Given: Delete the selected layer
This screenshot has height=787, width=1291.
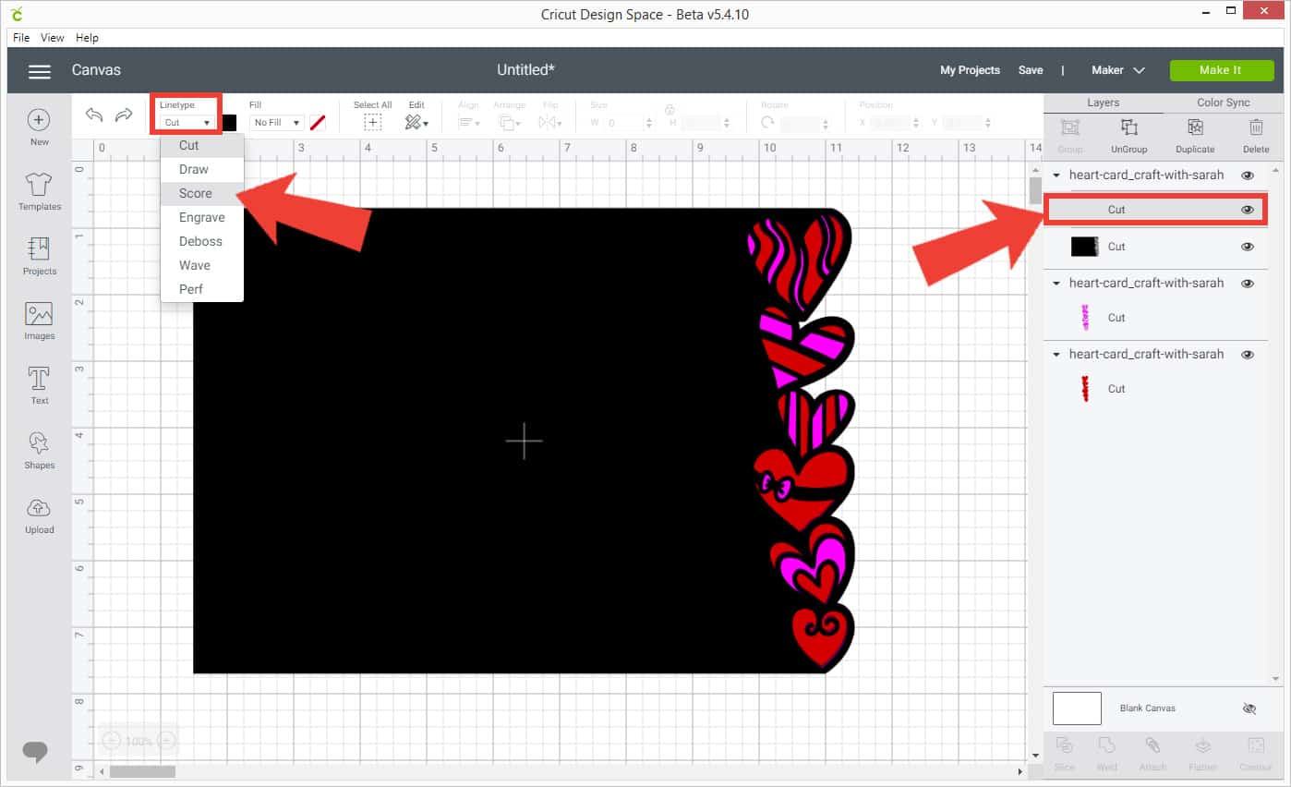Looking at the screenshot, I should pos(1256,136).
